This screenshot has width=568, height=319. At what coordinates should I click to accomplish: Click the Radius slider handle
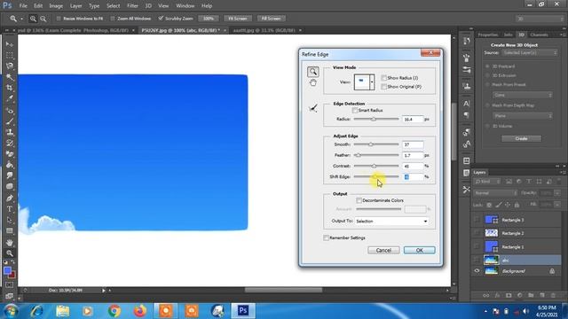pyautogui.click(x=373, y=119)
